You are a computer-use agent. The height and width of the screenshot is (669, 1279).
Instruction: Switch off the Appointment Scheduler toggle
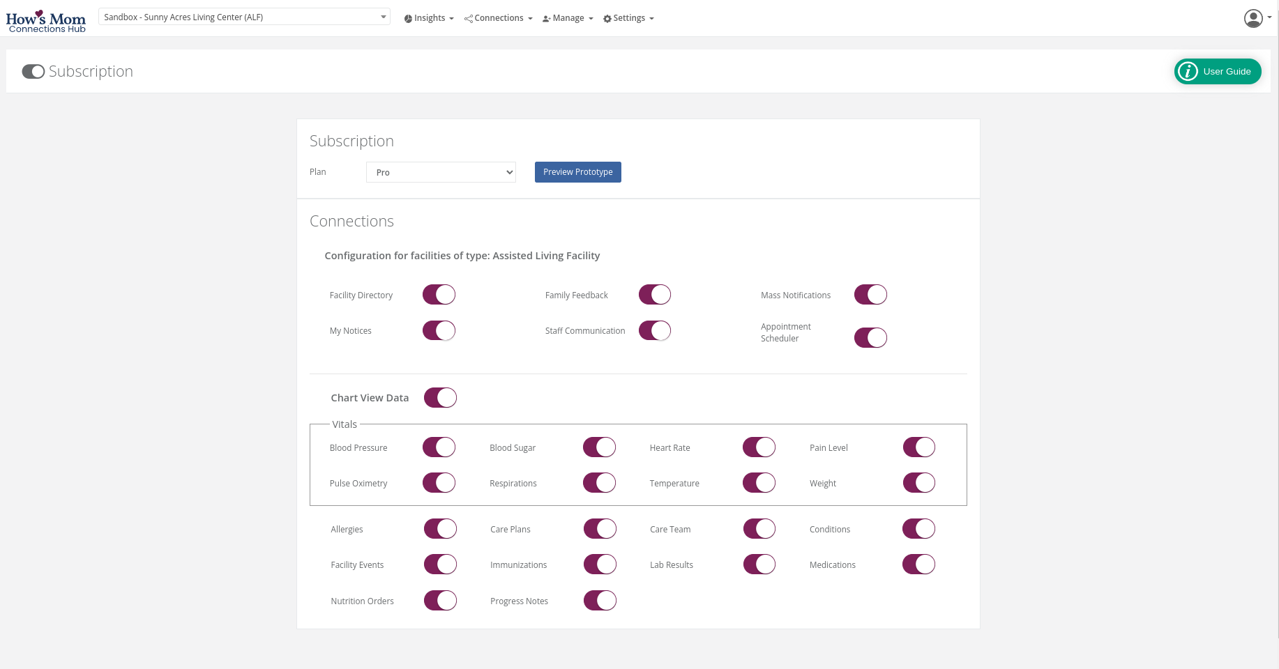pyautogui.click(x=870, y=338)
